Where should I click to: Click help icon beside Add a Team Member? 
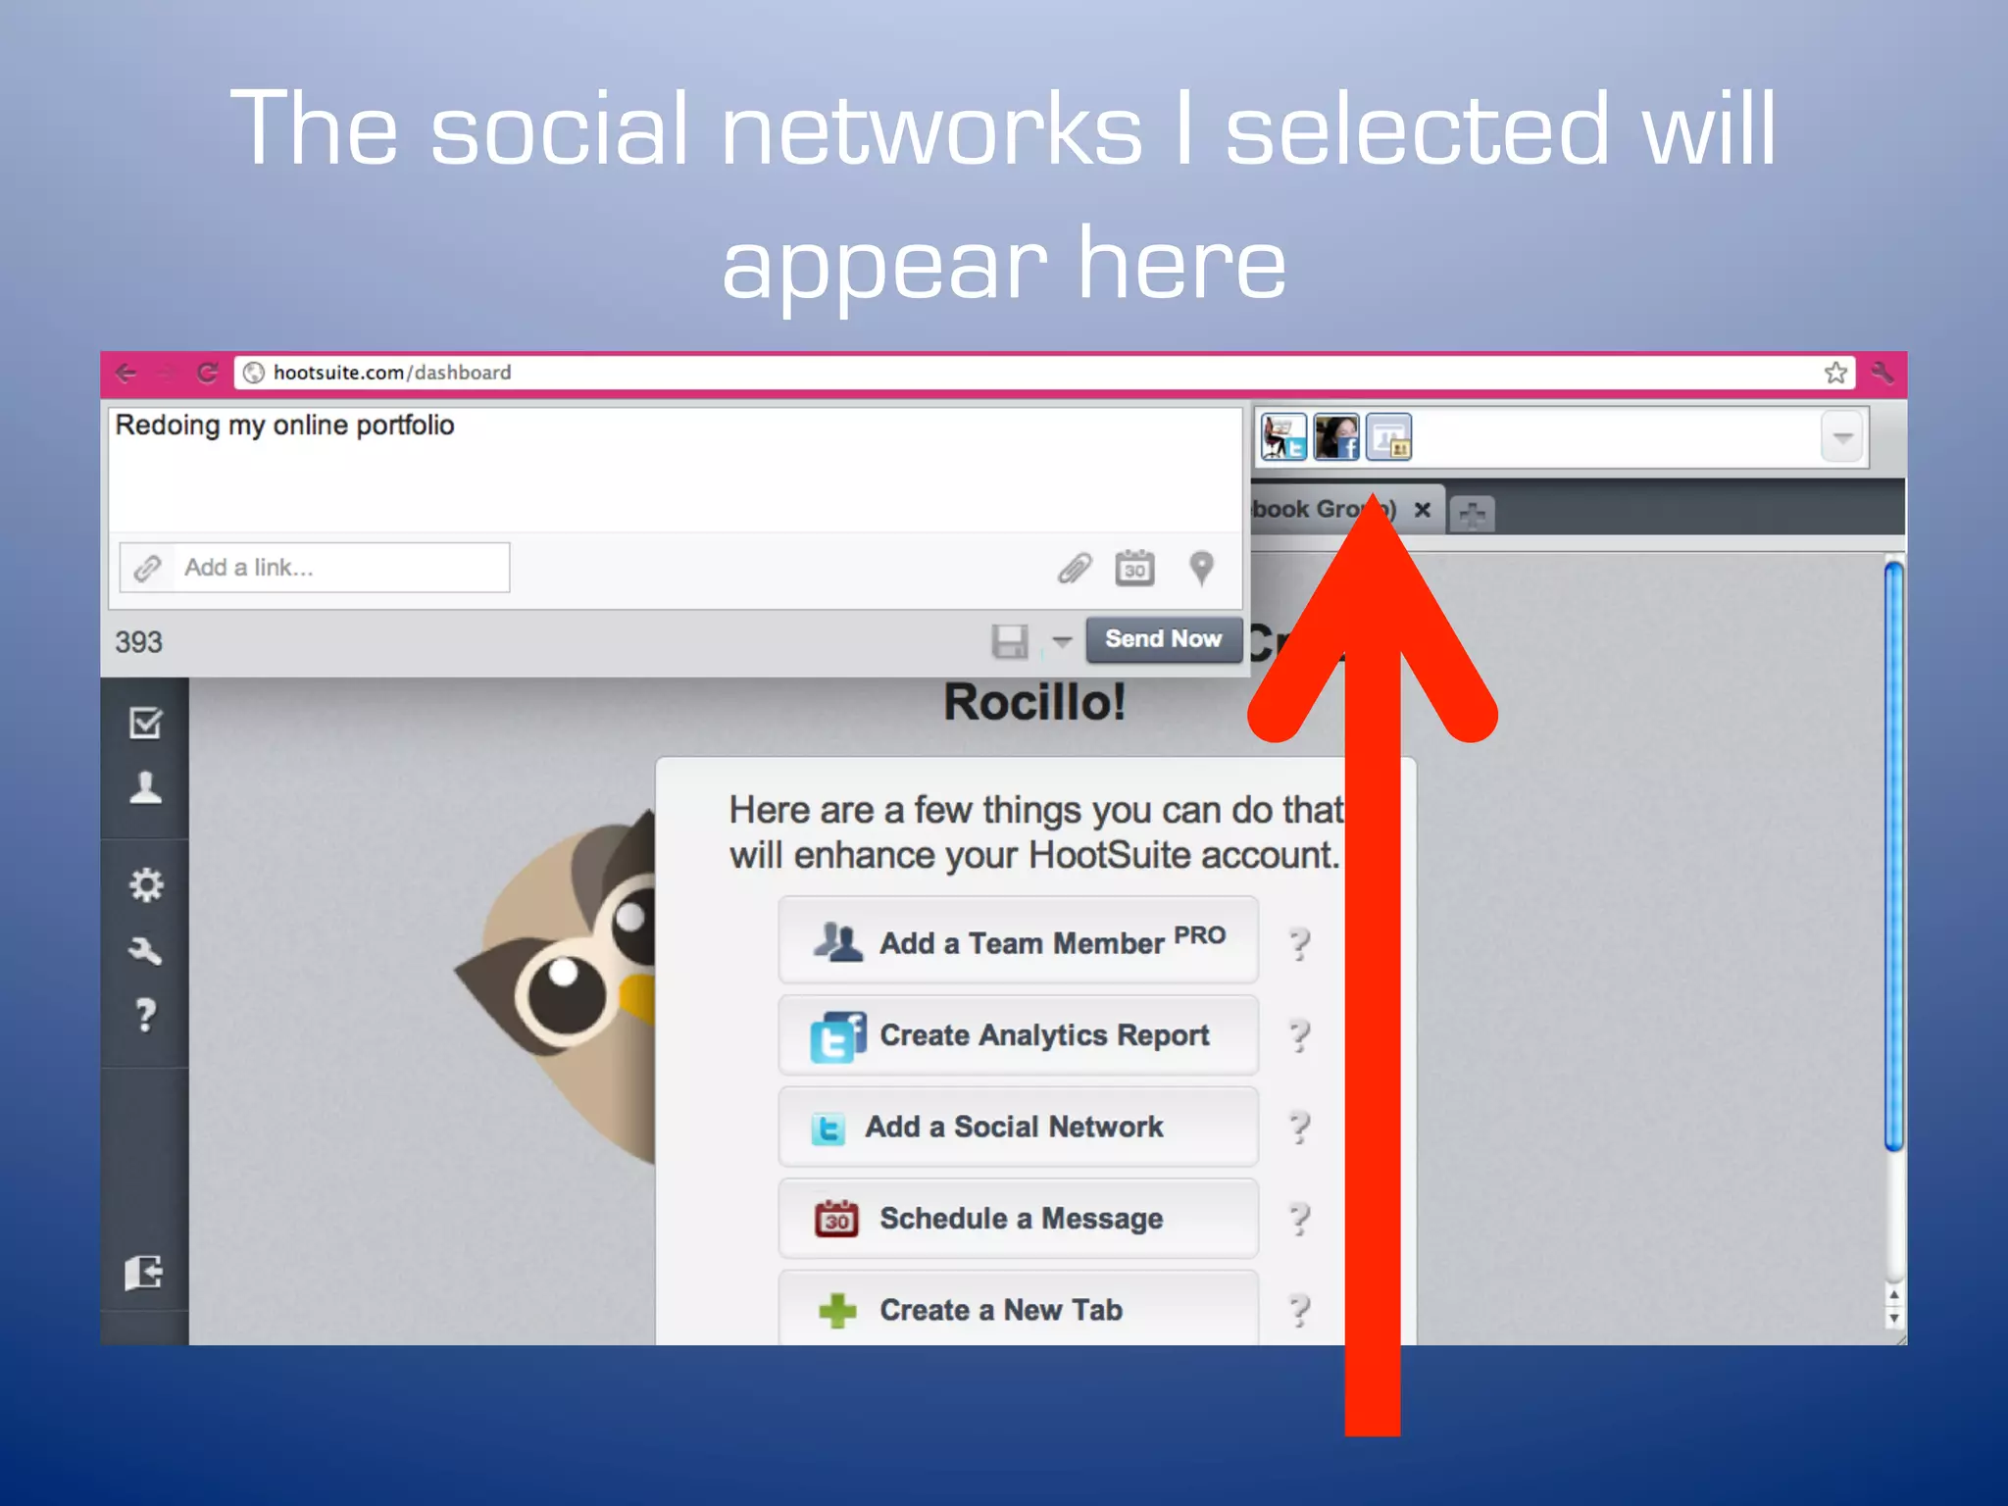1299,944
